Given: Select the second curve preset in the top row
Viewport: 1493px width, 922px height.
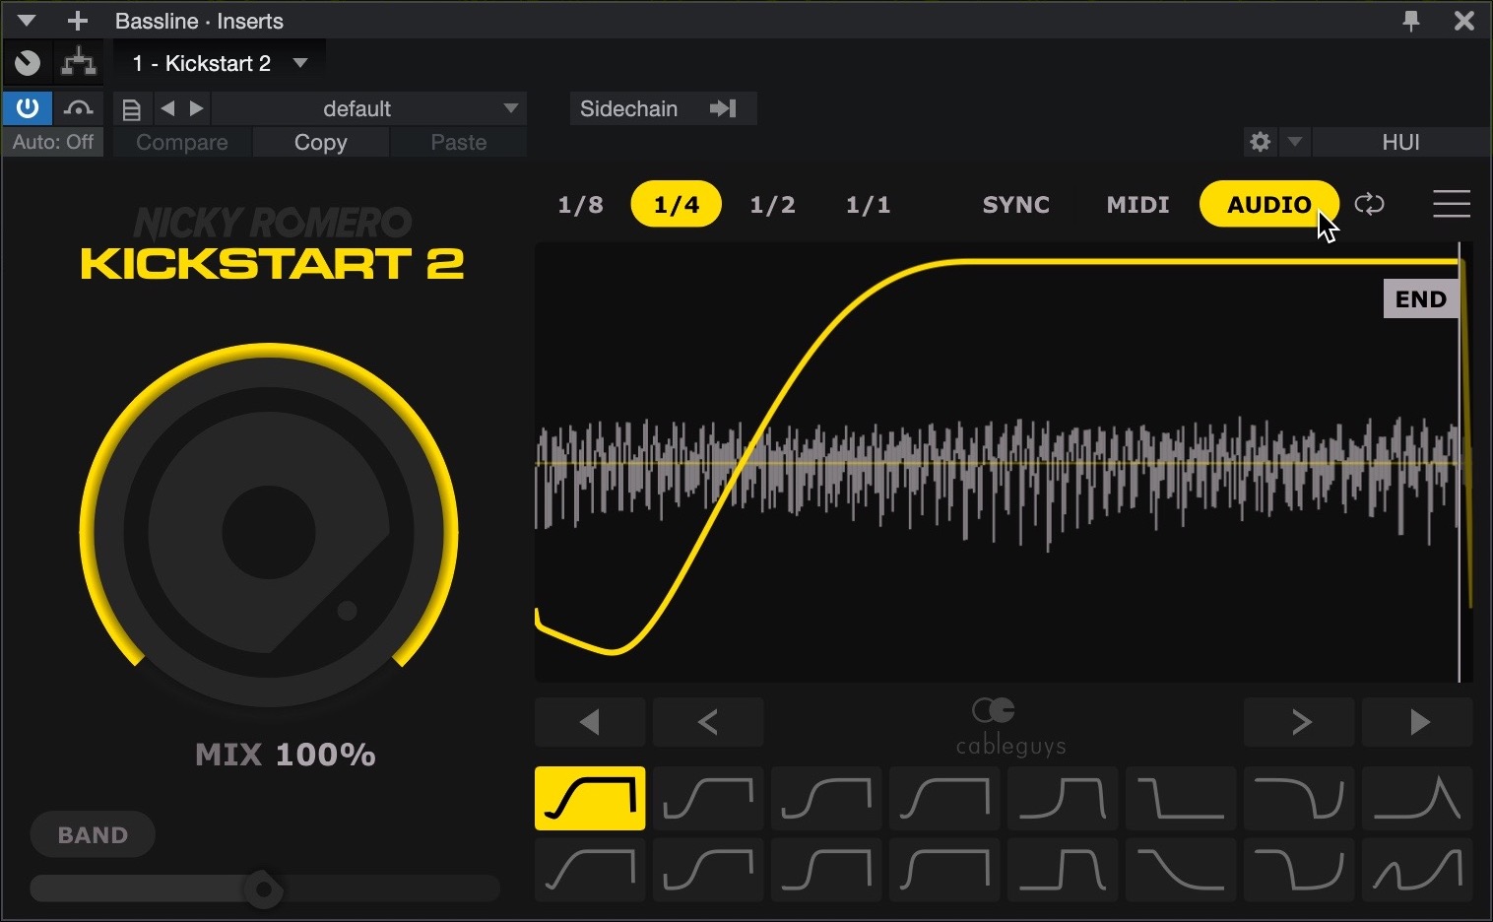Looking at the screenshot, I should coord(708,798).
